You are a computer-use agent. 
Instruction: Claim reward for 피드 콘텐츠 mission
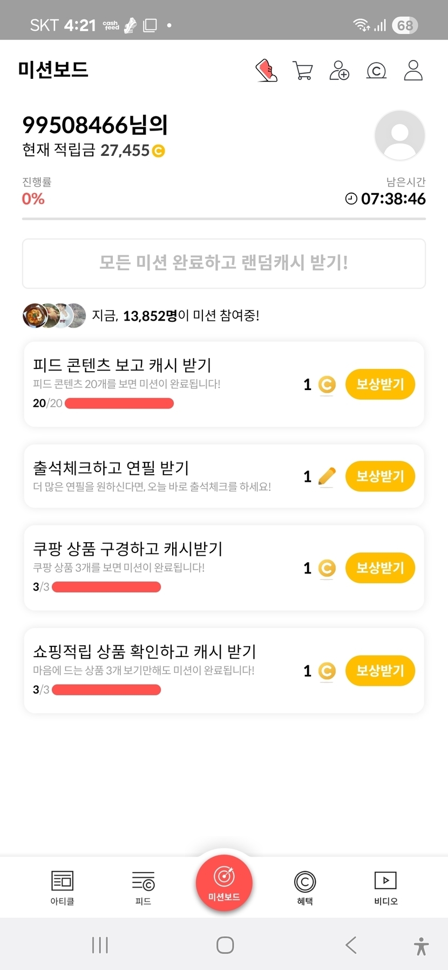tap(380, 385)
